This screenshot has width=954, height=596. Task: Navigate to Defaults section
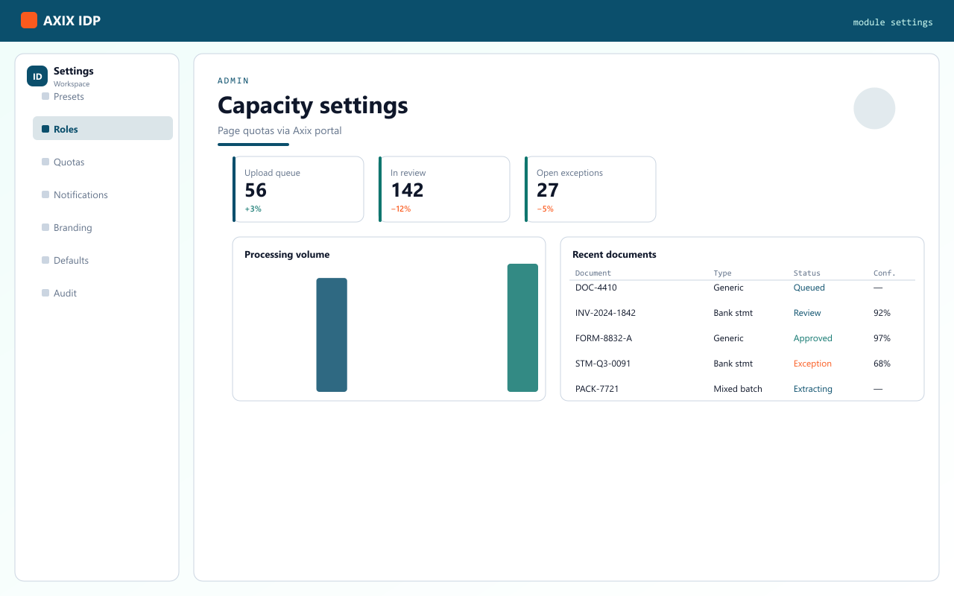pyautogui.click(x=103, y=260)
